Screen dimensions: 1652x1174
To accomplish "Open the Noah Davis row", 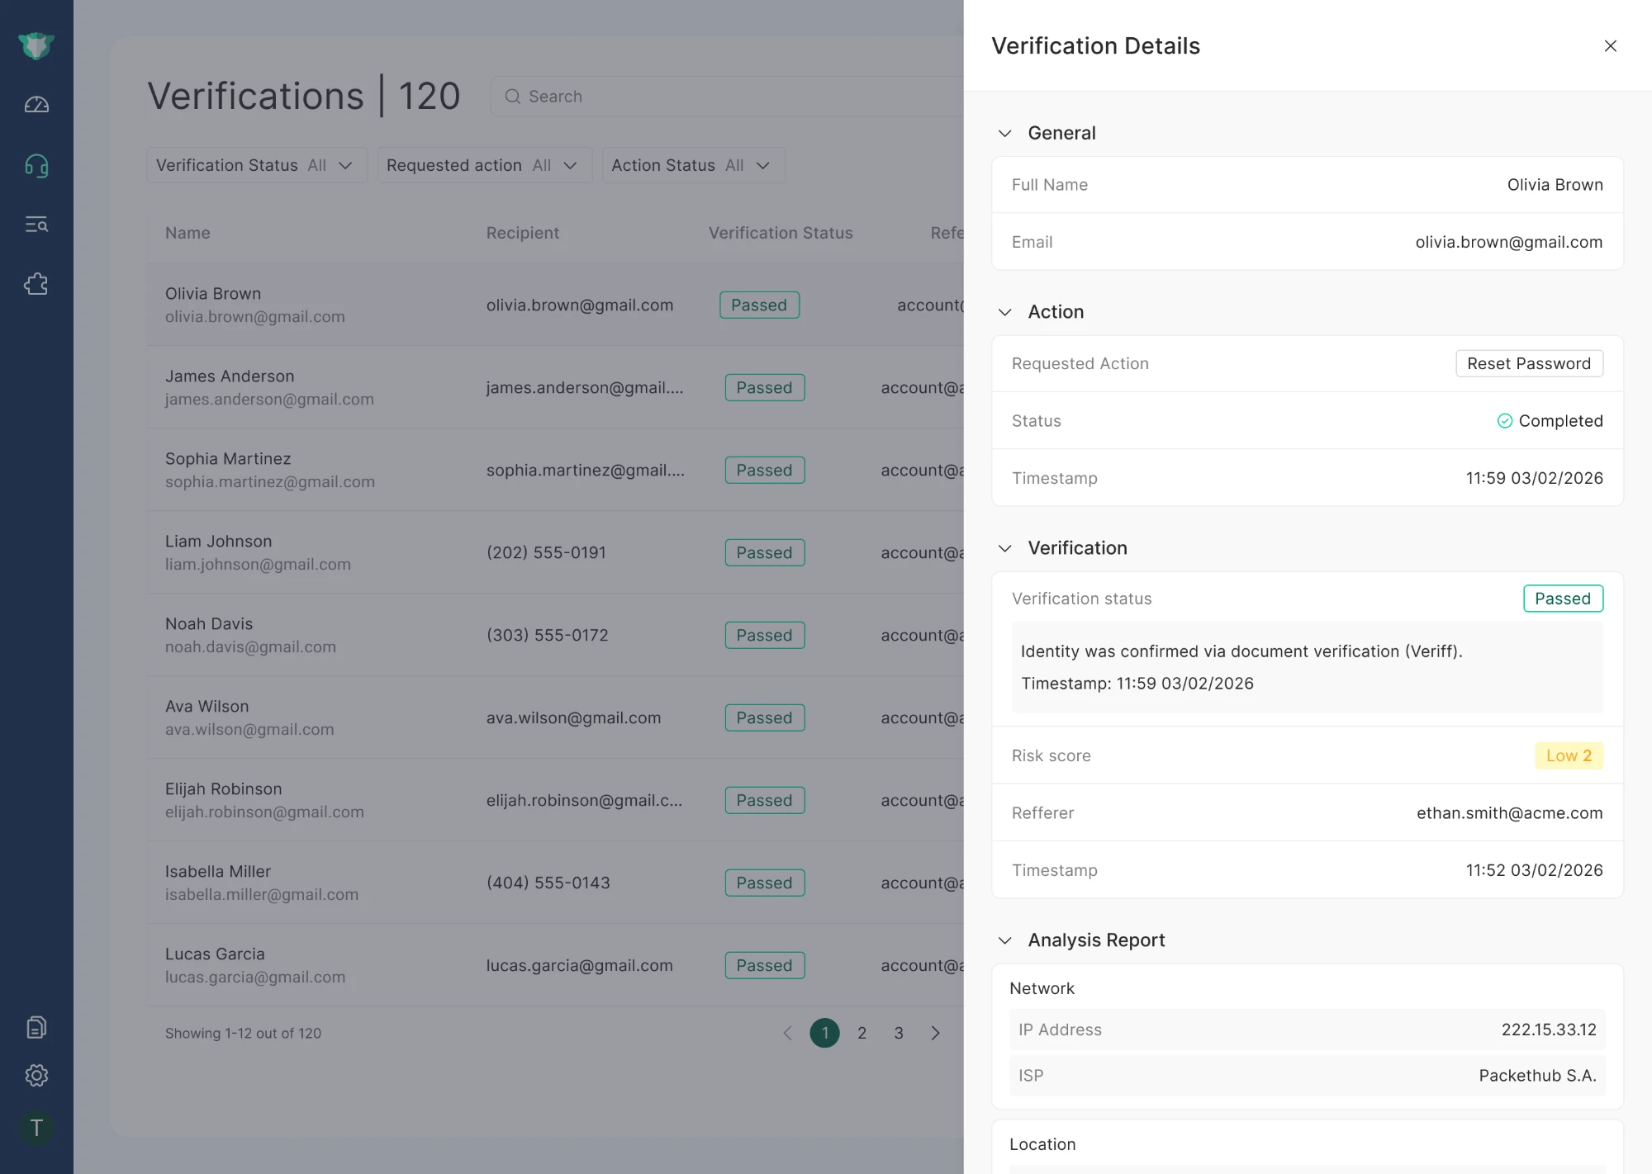I will coord(555,635).
